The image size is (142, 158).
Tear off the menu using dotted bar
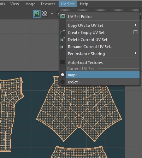(99, 10)
